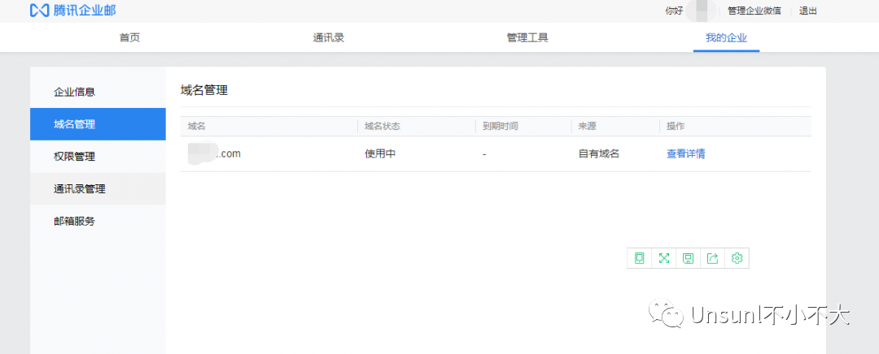This screenshot has width=879, height=354.
Task: Click the Tencent Enterprise Mail logo
Action: (x=73, y=10)
